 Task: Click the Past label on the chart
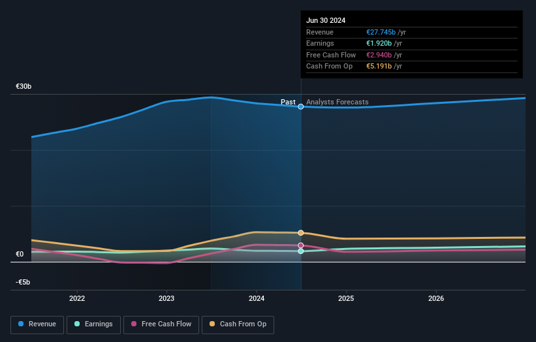(288, 102)
